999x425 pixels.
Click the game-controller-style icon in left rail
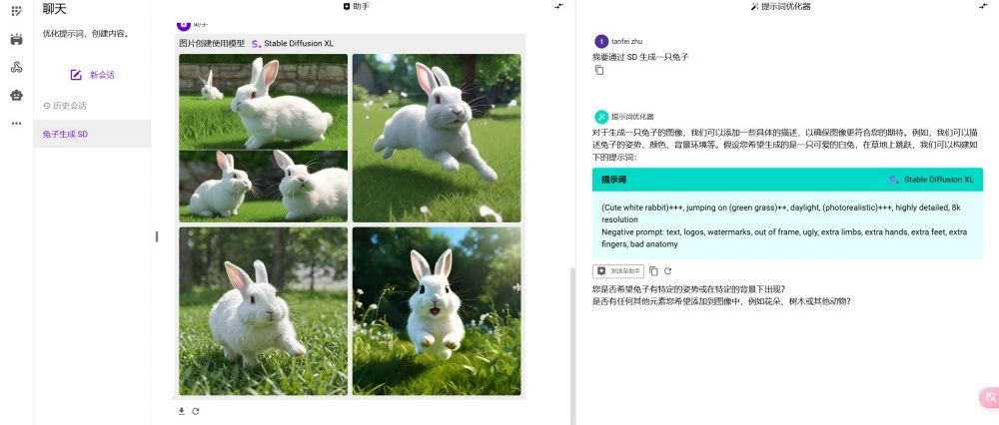pyautogui.click(x=17, y=40)
